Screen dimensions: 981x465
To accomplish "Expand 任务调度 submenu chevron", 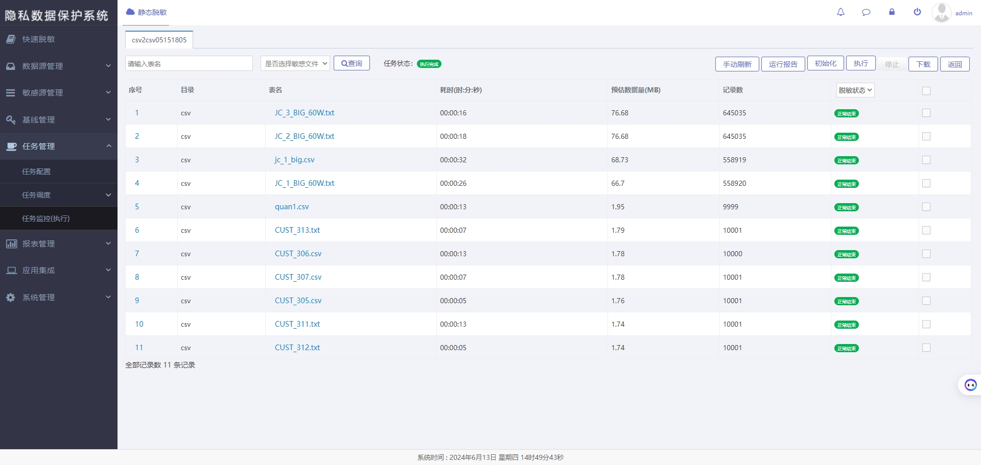I will pos(108,194).
